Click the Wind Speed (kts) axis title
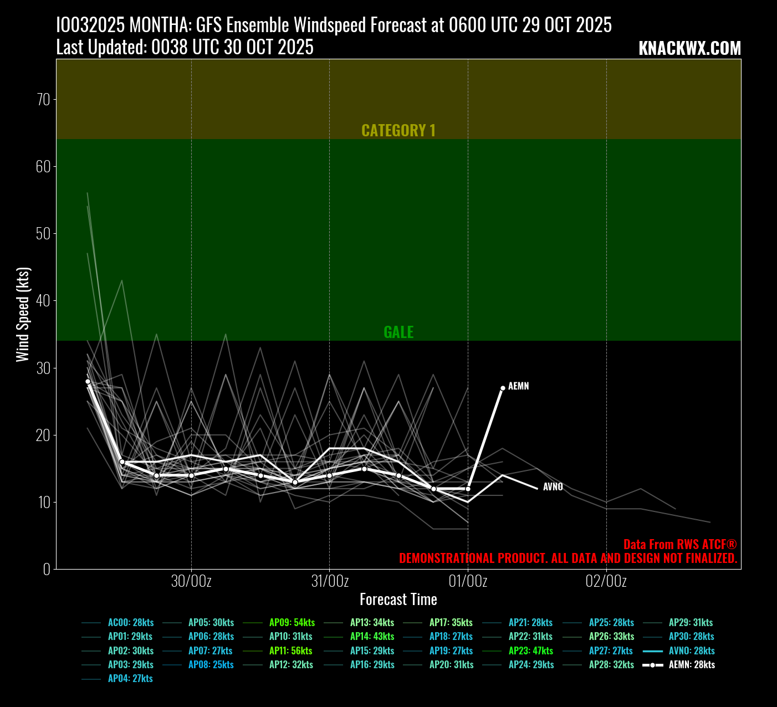This screenshot has height=707, width=777. pyautogui.click(x=22, y=314)
